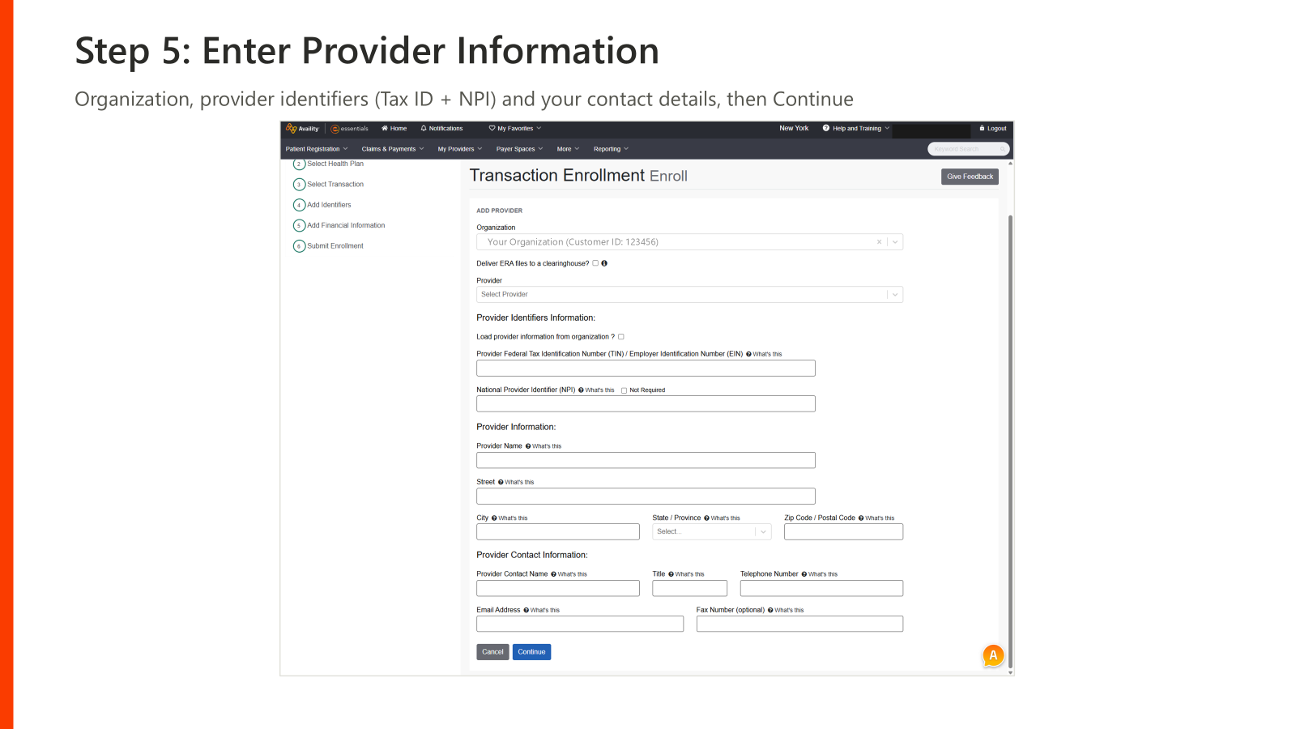This screenshot has width=1296, height=729.
Task: Click the page vertical scrollbar
Action: (x=1010, y=441)
